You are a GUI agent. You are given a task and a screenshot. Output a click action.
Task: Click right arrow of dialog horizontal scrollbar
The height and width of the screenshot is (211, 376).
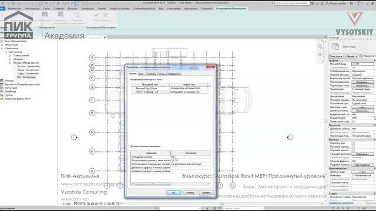(x=209, y=184)
